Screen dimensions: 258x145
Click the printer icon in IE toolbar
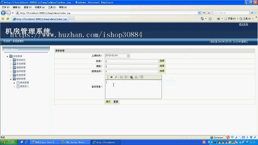click(x=218, y=19)
